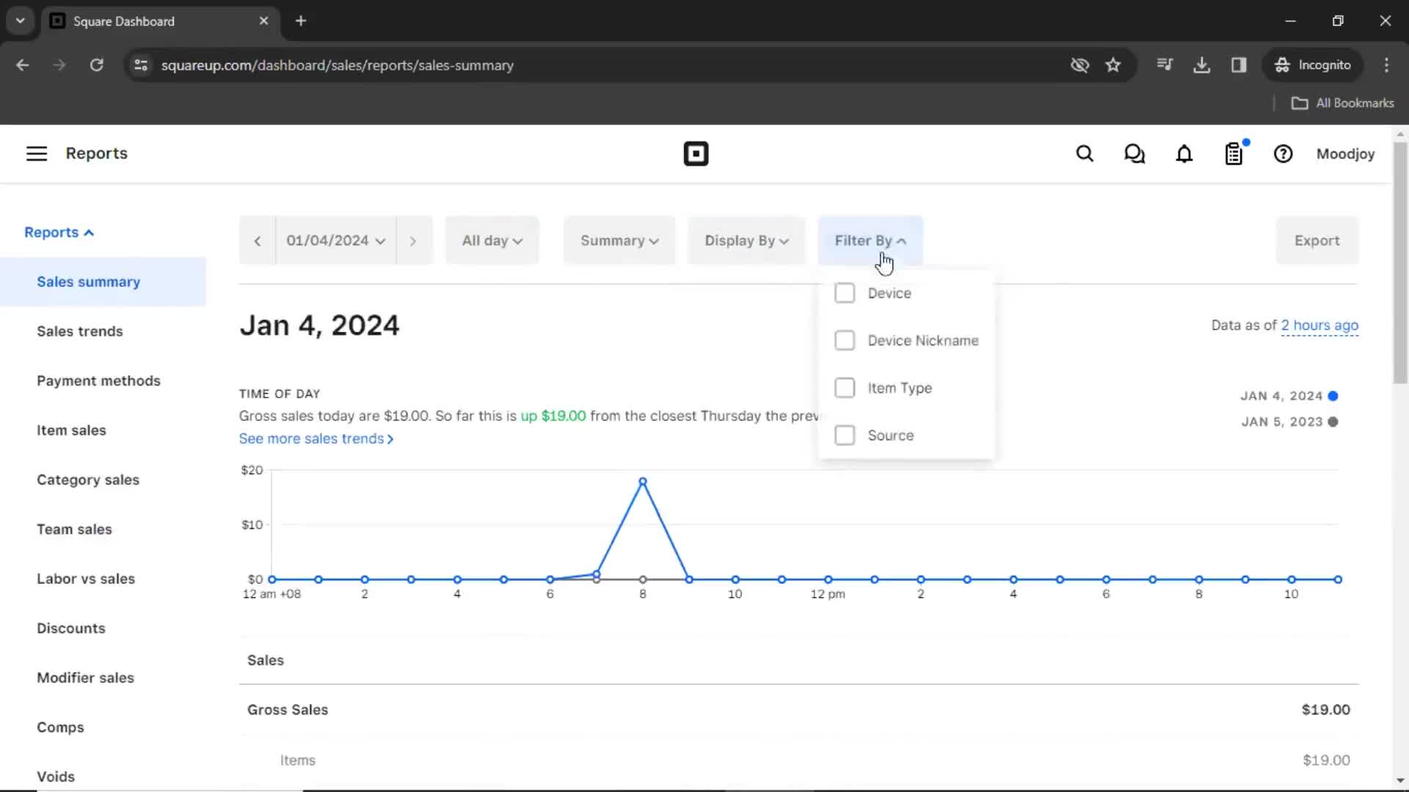Expand the Display By dropdown menu
The image size is (1409, 792).
746,241
